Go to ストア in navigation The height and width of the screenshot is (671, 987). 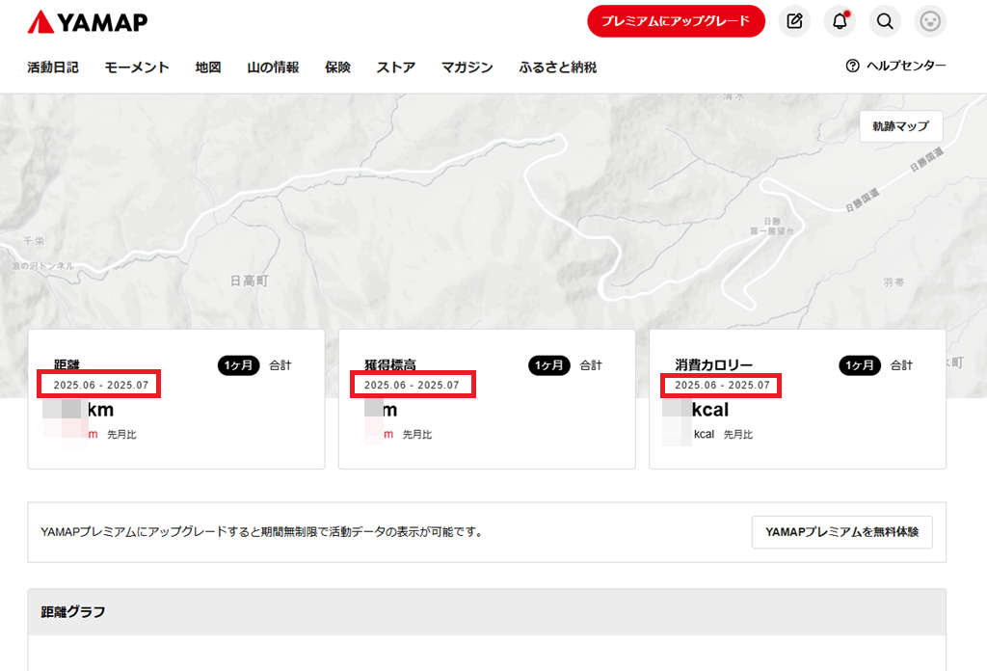(x=396, y=67)
